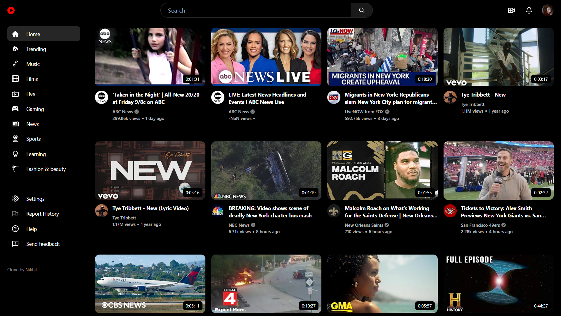Click the Settings gear icon
This screenshot has height=316, width=561.
tap(15, 199)
